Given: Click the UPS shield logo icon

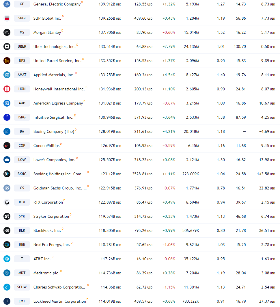Looking at the screenshot, I should [x=7, y=61].
